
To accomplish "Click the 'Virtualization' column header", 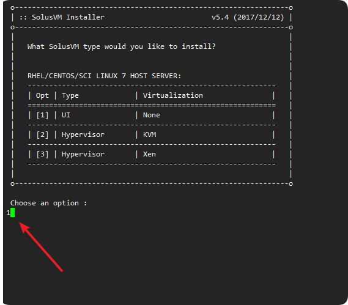I will [173, 95].
